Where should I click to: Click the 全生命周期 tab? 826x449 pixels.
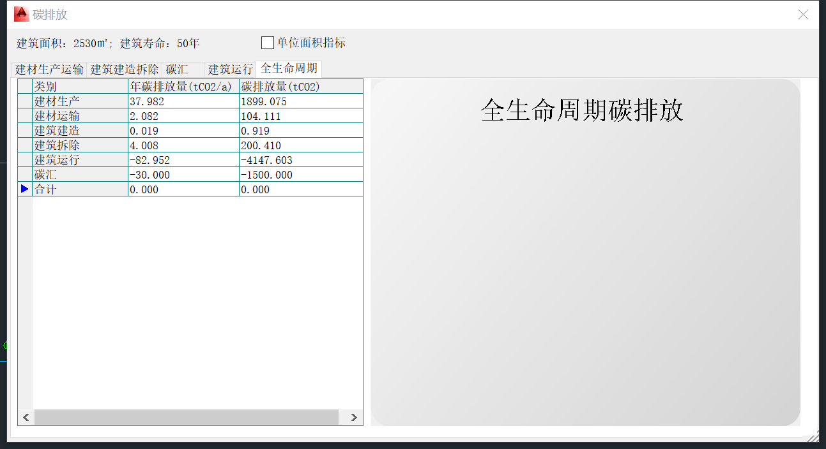289,69
